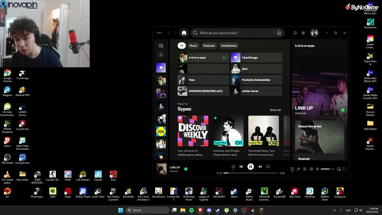This screenshot has width=382, height=215.
Task: Select the All filter chip
Action: pyautogui.click(x=181, y=46)
